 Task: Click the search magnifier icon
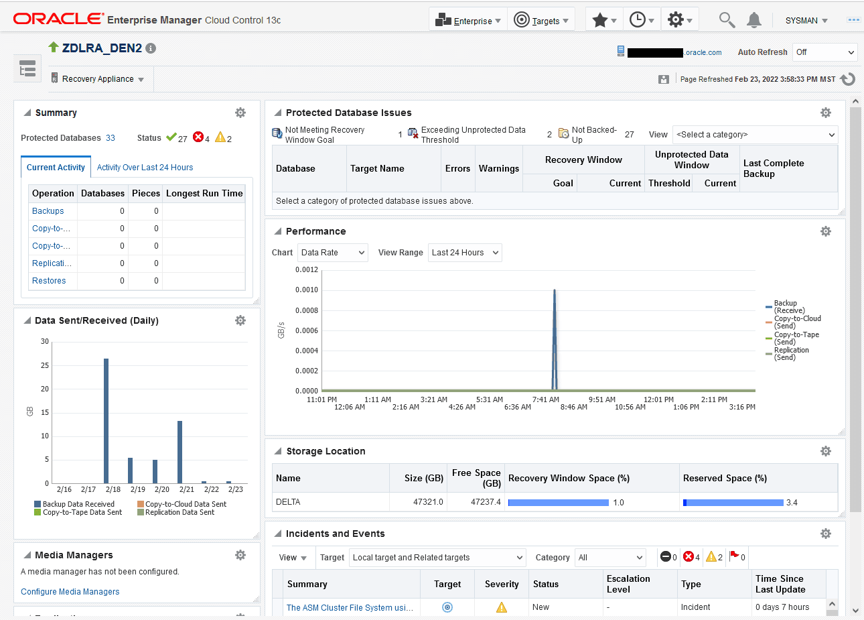tap(727, 20)
